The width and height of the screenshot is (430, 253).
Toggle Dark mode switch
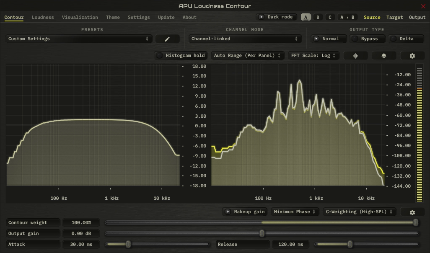pos(277,17)
